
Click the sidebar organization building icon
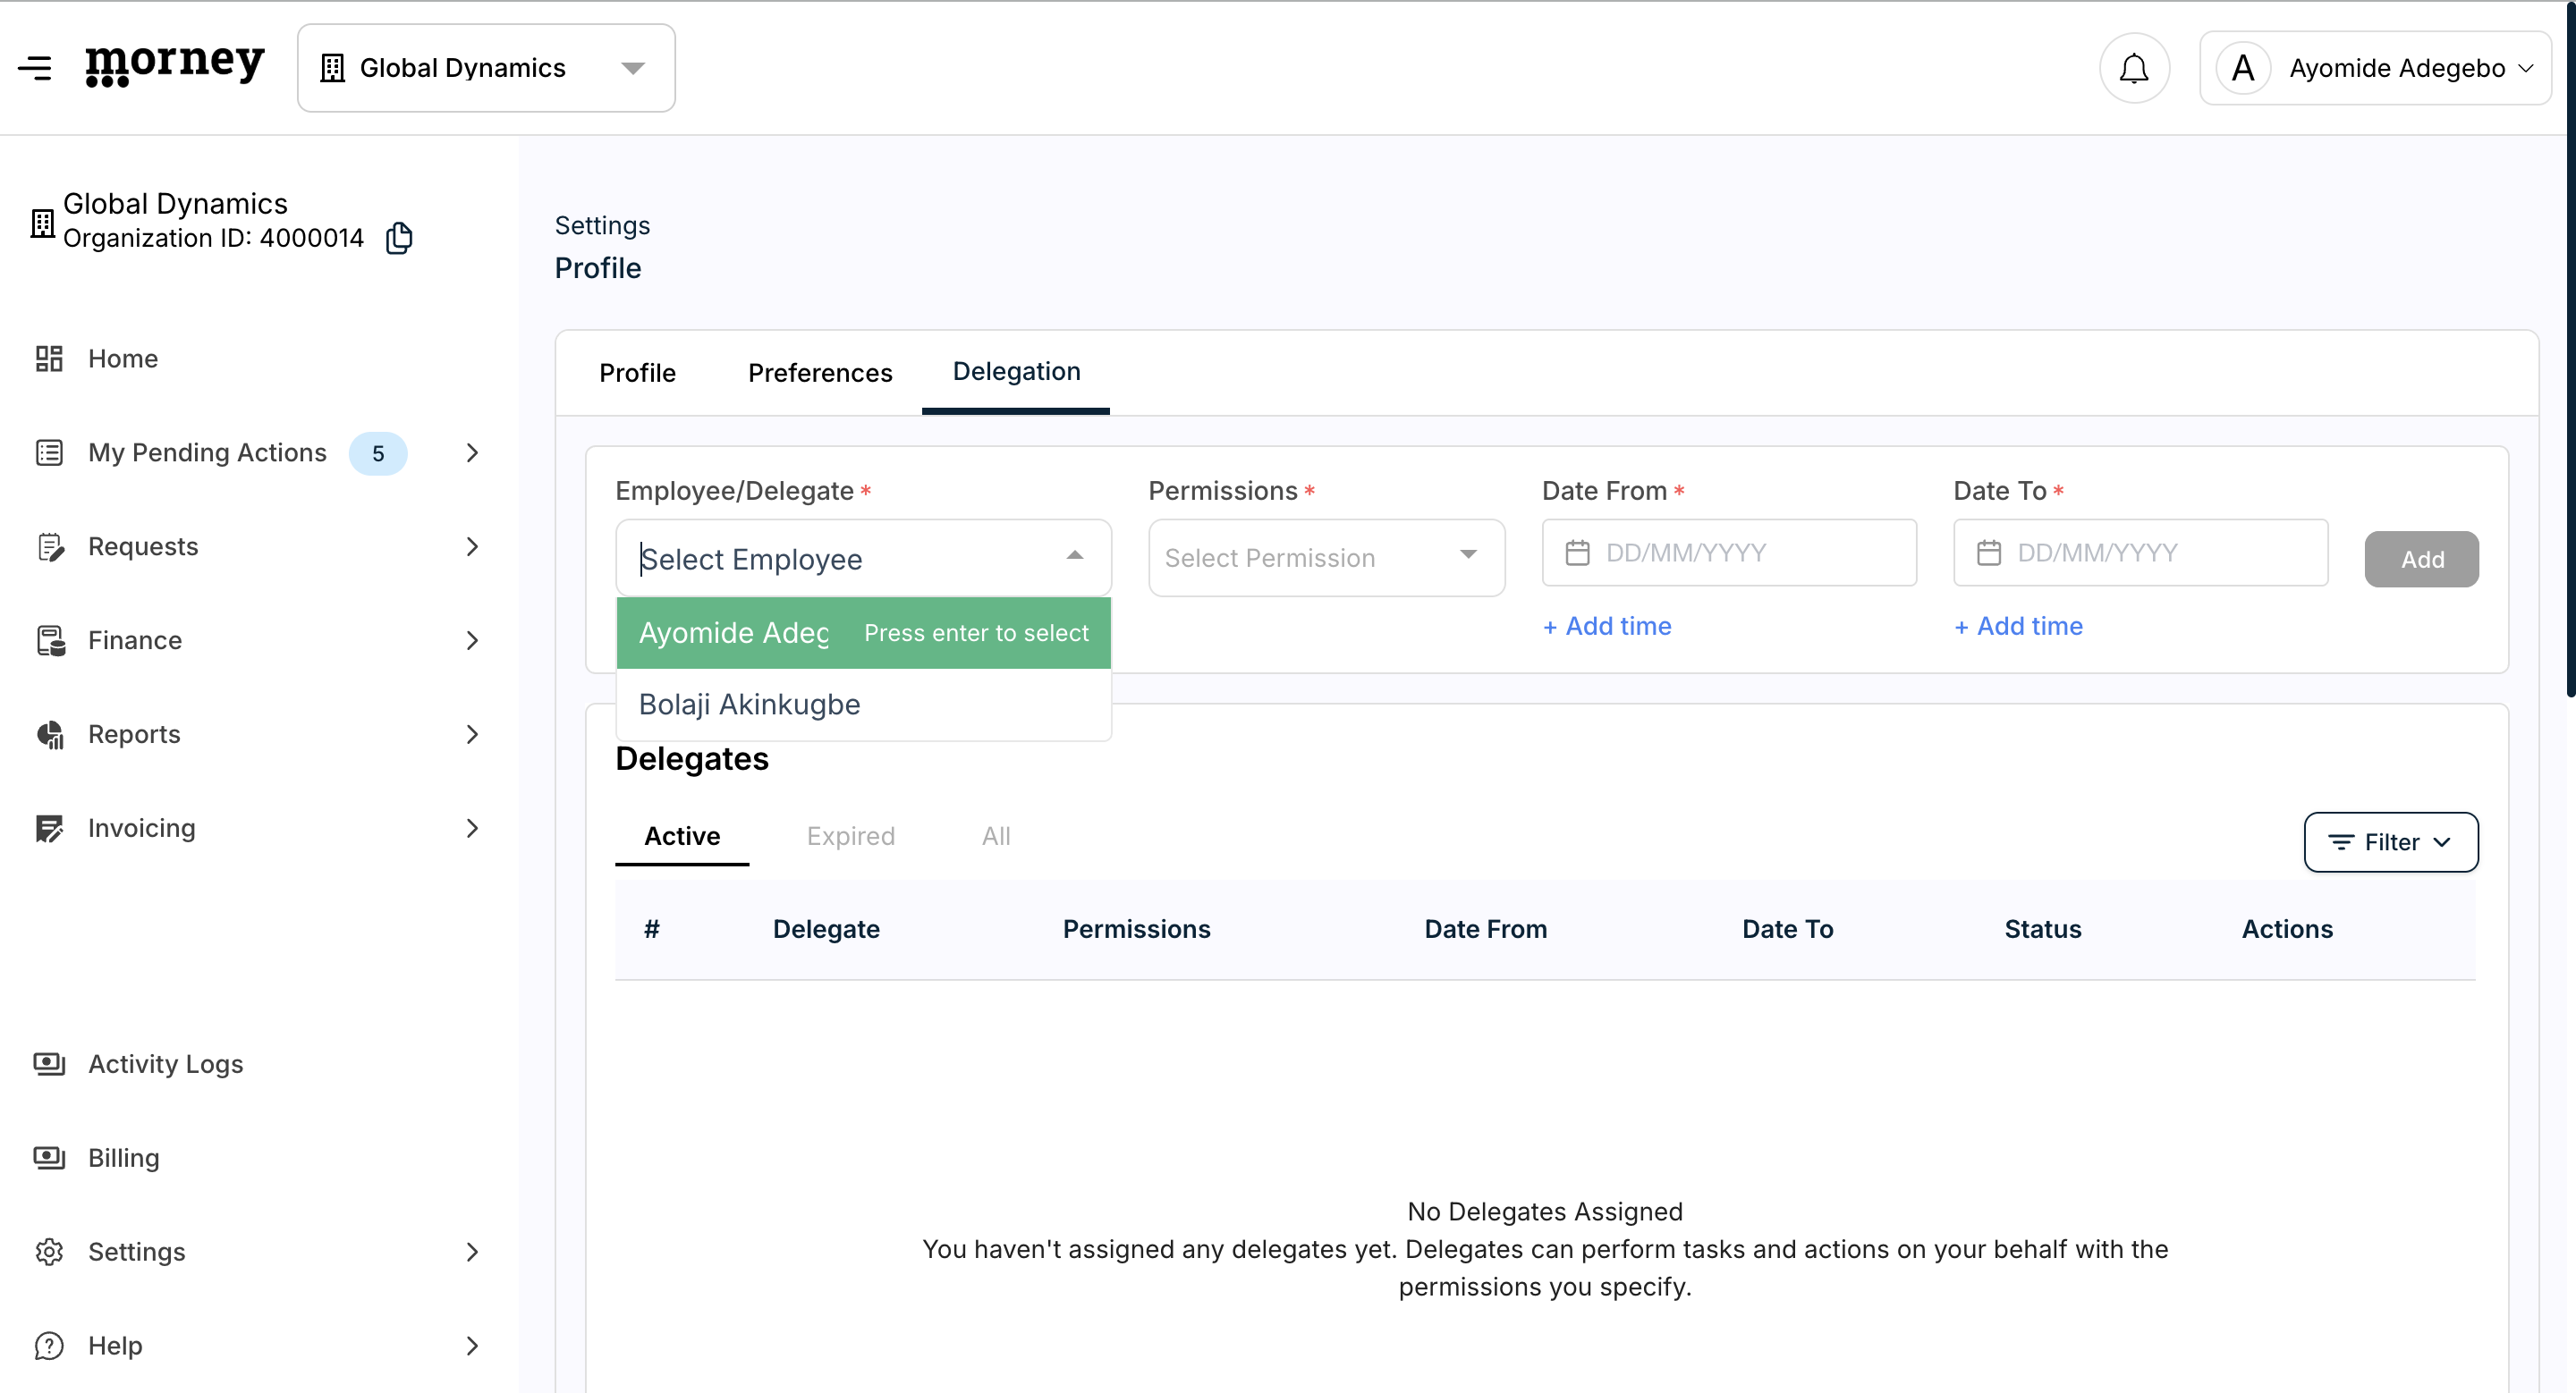pos(42,223)
